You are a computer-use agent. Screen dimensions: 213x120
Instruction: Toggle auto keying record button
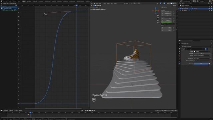click(x=82, y=111)
